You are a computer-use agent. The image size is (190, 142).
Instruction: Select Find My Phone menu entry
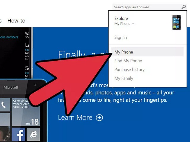[128, 61]
